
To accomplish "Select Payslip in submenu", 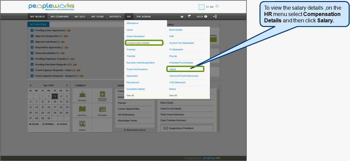I will click(x=173, y=56).
